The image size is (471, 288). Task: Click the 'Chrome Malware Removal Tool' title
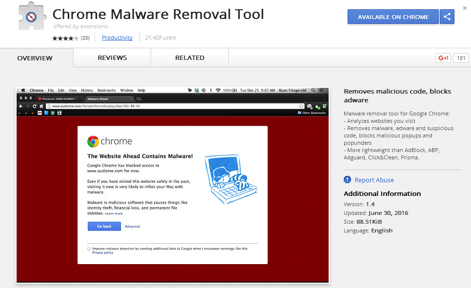pos(158,14)
